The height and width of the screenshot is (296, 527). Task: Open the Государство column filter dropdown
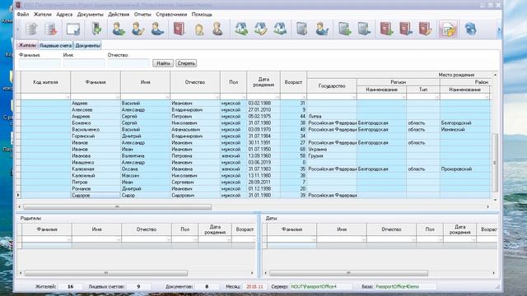(353, 97)
